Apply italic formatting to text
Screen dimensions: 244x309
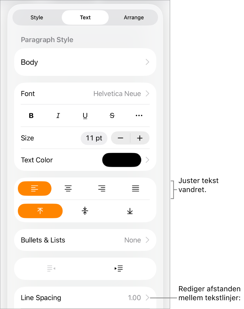[x=58, y=116]
